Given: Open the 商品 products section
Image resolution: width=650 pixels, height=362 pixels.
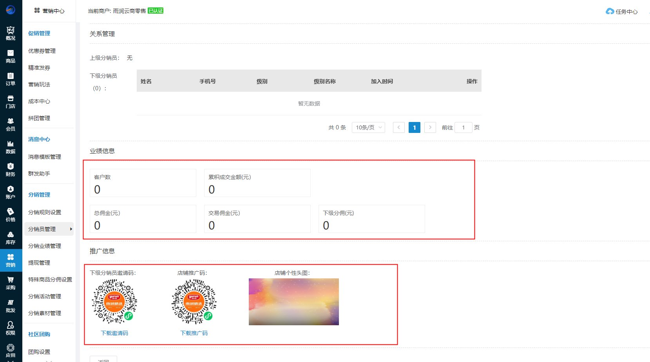Looking at the screenshot, I should click(11, 56).
